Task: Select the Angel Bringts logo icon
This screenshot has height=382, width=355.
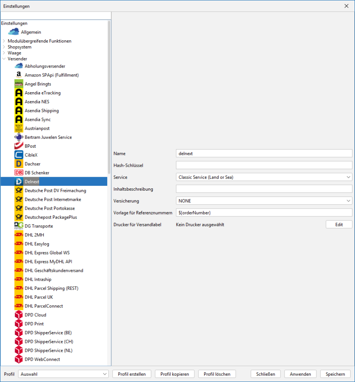Action: click(x=19, y=84)
